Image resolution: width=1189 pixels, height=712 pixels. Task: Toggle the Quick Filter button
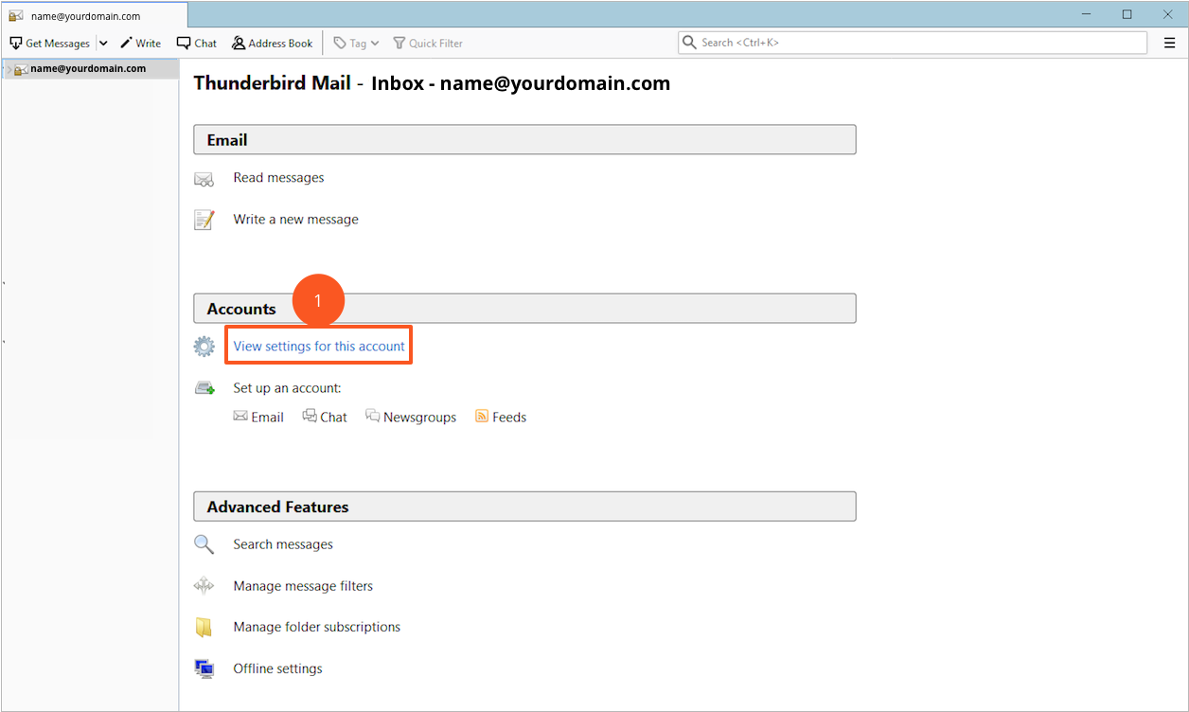[x=428, y=44]
